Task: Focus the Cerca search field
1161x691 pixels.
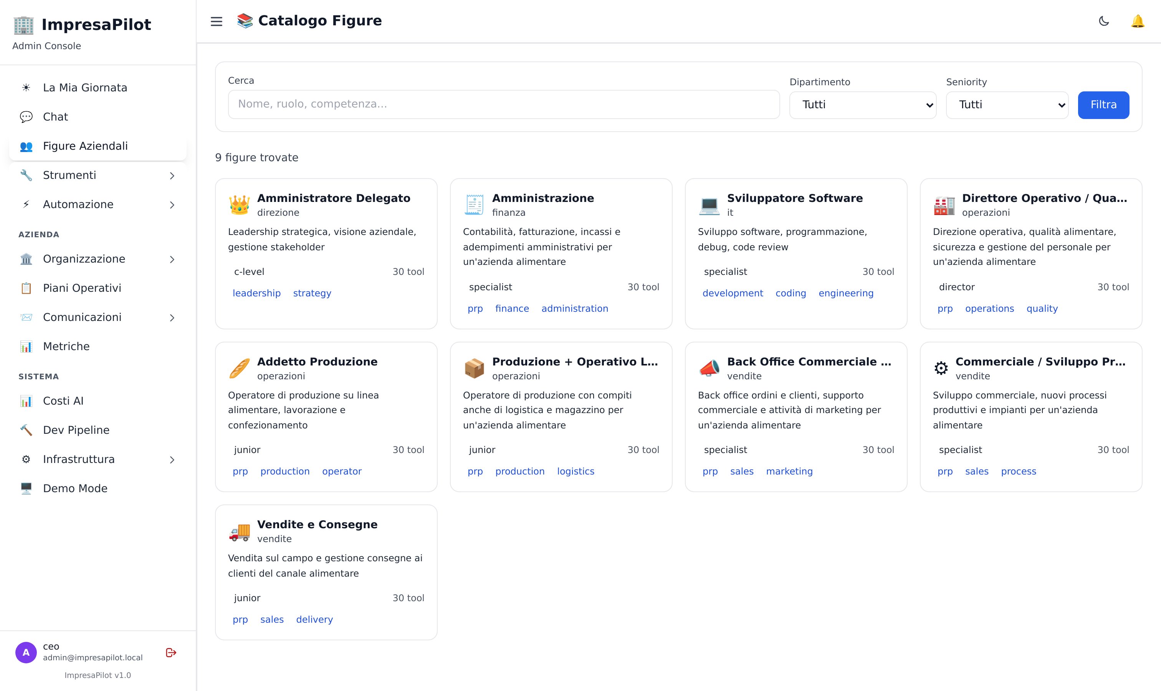Action: click(503, 104)
